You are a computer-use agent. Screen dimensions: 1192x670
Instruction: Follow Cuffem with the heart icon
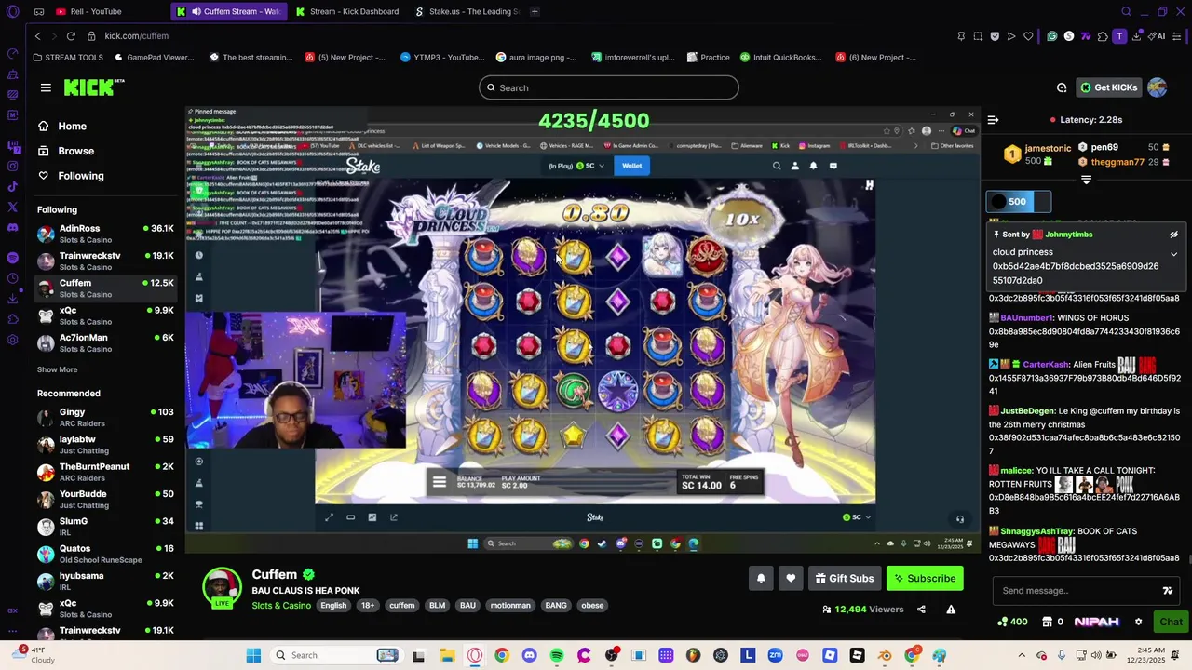[x=791, y=578]
